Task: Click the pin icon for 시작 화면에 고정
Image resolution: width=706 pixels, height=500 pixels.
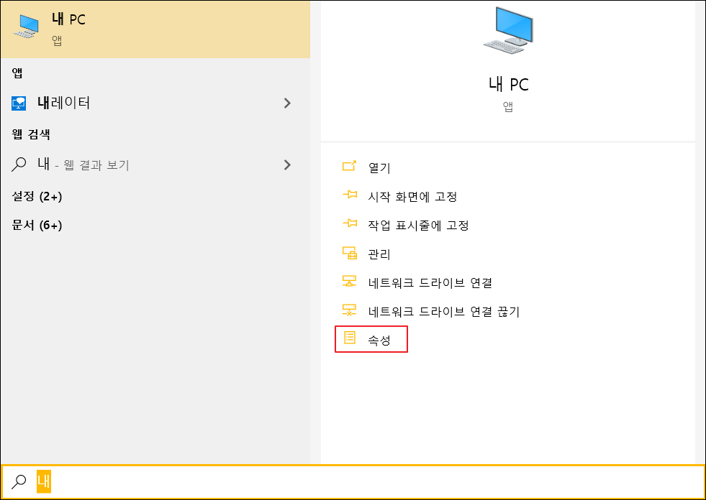Action: click(349, 195)
